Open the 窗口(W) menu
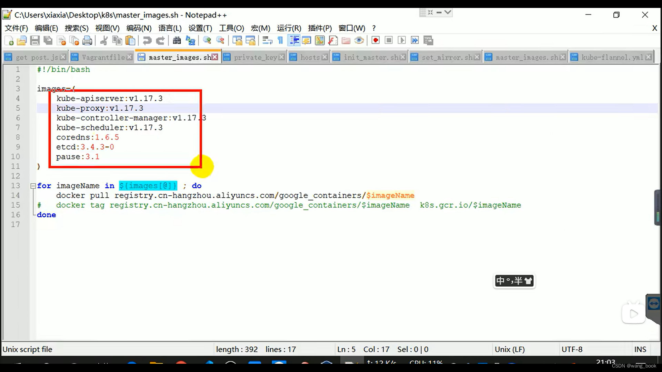The width and height of the screenshot is (662, 372). tap(352, 28)
